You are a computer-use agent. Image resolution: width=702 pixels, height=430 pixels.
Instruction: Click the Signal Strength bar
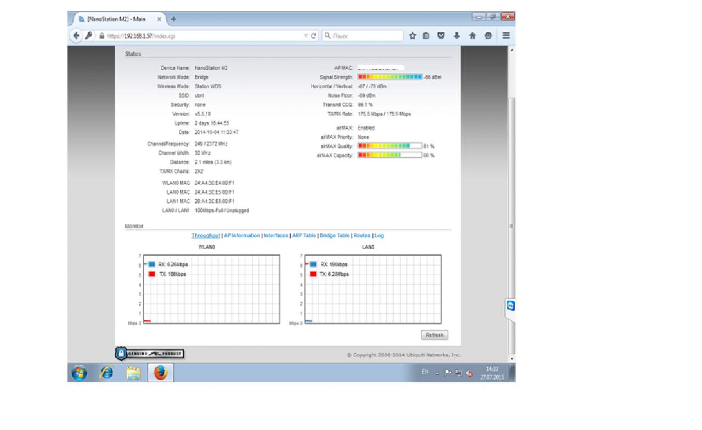pos(390,77)
